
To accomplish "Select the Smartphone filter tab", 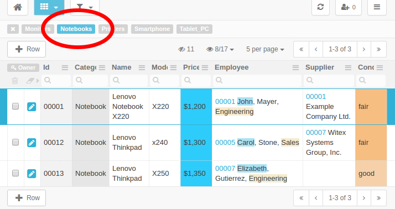I will click(x=152, y=29).
